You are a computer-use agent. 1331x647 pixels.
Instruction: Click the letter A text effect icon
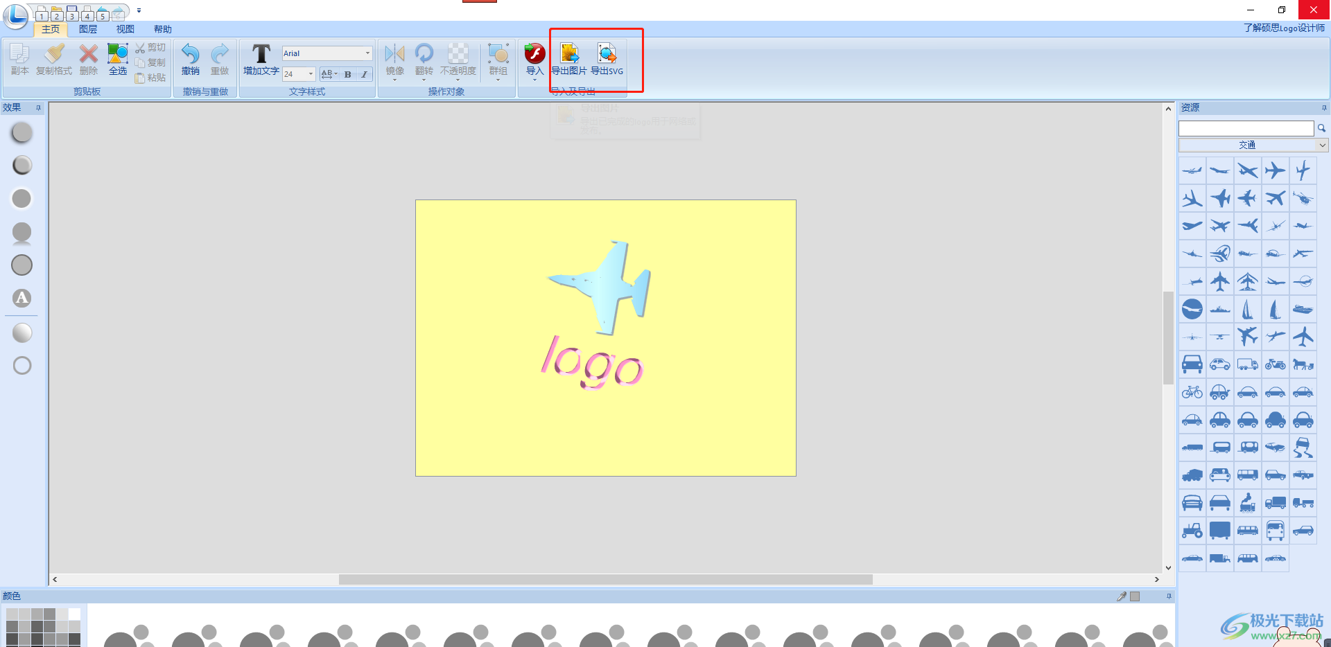[x=22, y=299]
